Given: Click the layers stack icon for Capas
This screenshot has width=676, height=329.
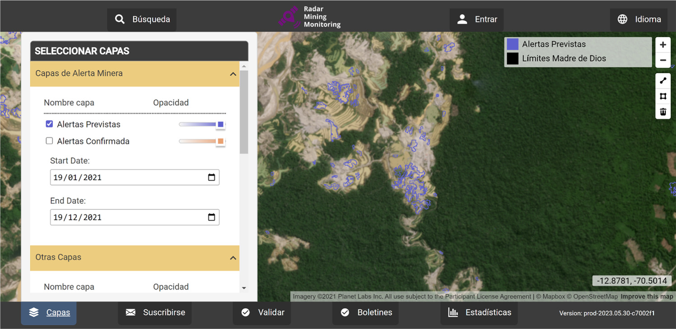Looking at the screenshot, I should (34, 312).
